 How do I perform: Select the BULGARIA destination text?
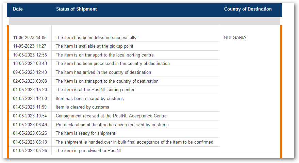click(x=235, y=37)
